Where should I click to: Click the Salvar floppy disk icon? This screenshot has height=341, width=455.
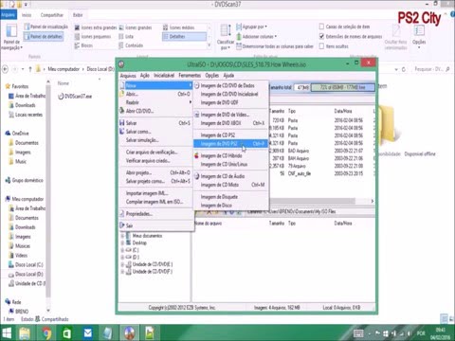click(122, 123)
